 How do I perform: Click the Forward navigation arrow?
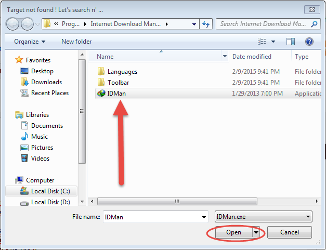tap(27, 24)
